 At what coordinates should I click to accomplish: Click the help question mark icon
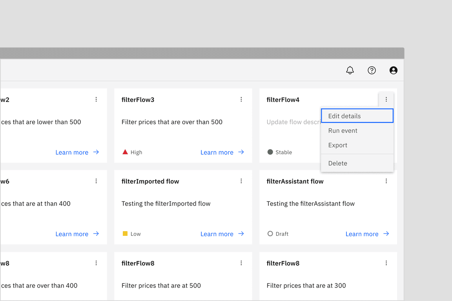coord(372,70)
